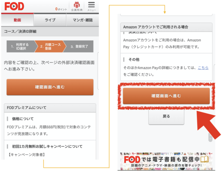
Task: Click Amazon アカウントでご利用される場合 header
Action: 166,27
